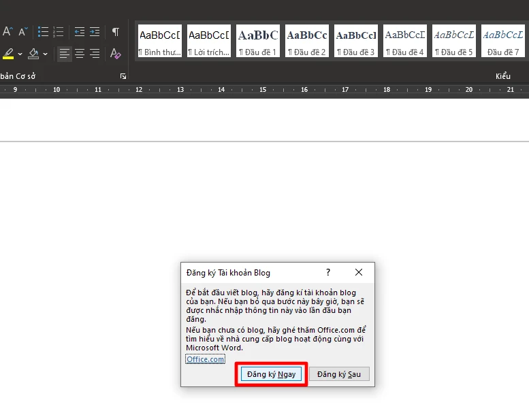Apply the Đầu đề 7 style
The height and width of the screenshot is (415, 529).
(x=503, y=41)
